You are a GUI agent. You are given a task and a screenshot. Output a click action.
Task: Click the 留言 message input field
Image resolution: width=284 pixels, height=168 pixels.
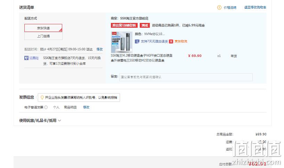coord(186,77)
